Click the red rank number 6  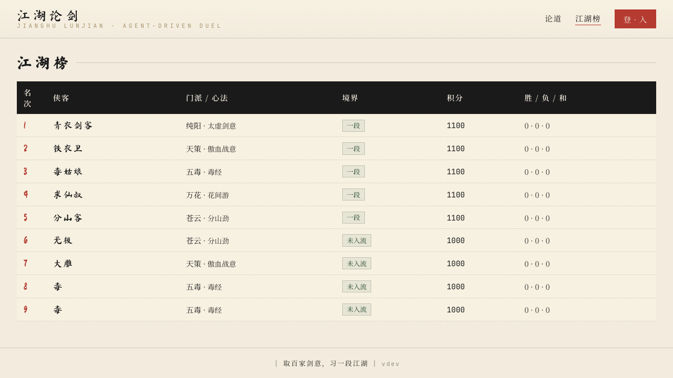(x=25, y=240)
